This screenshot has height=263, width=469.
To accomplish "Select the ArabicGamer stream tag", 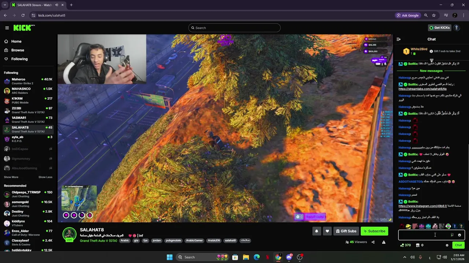I will 194,241.
